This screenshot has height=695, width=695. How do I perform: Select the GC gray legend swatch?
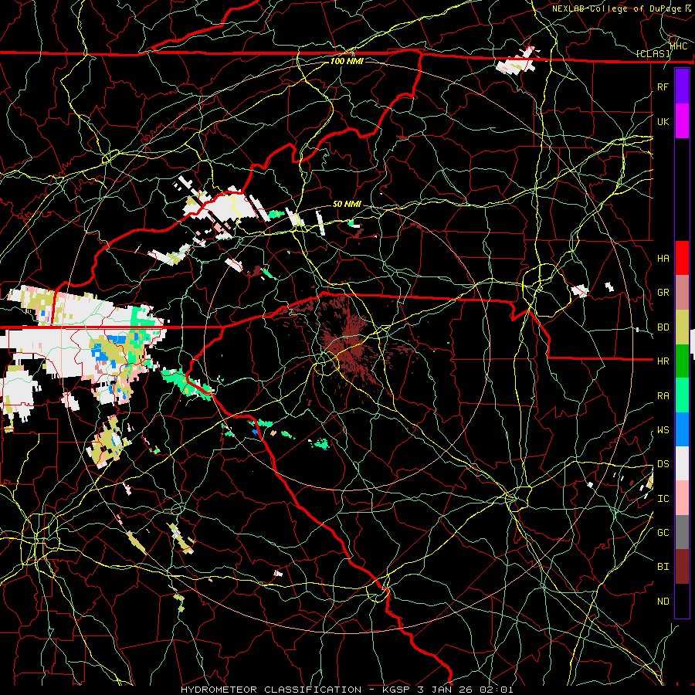coord(682,532)
